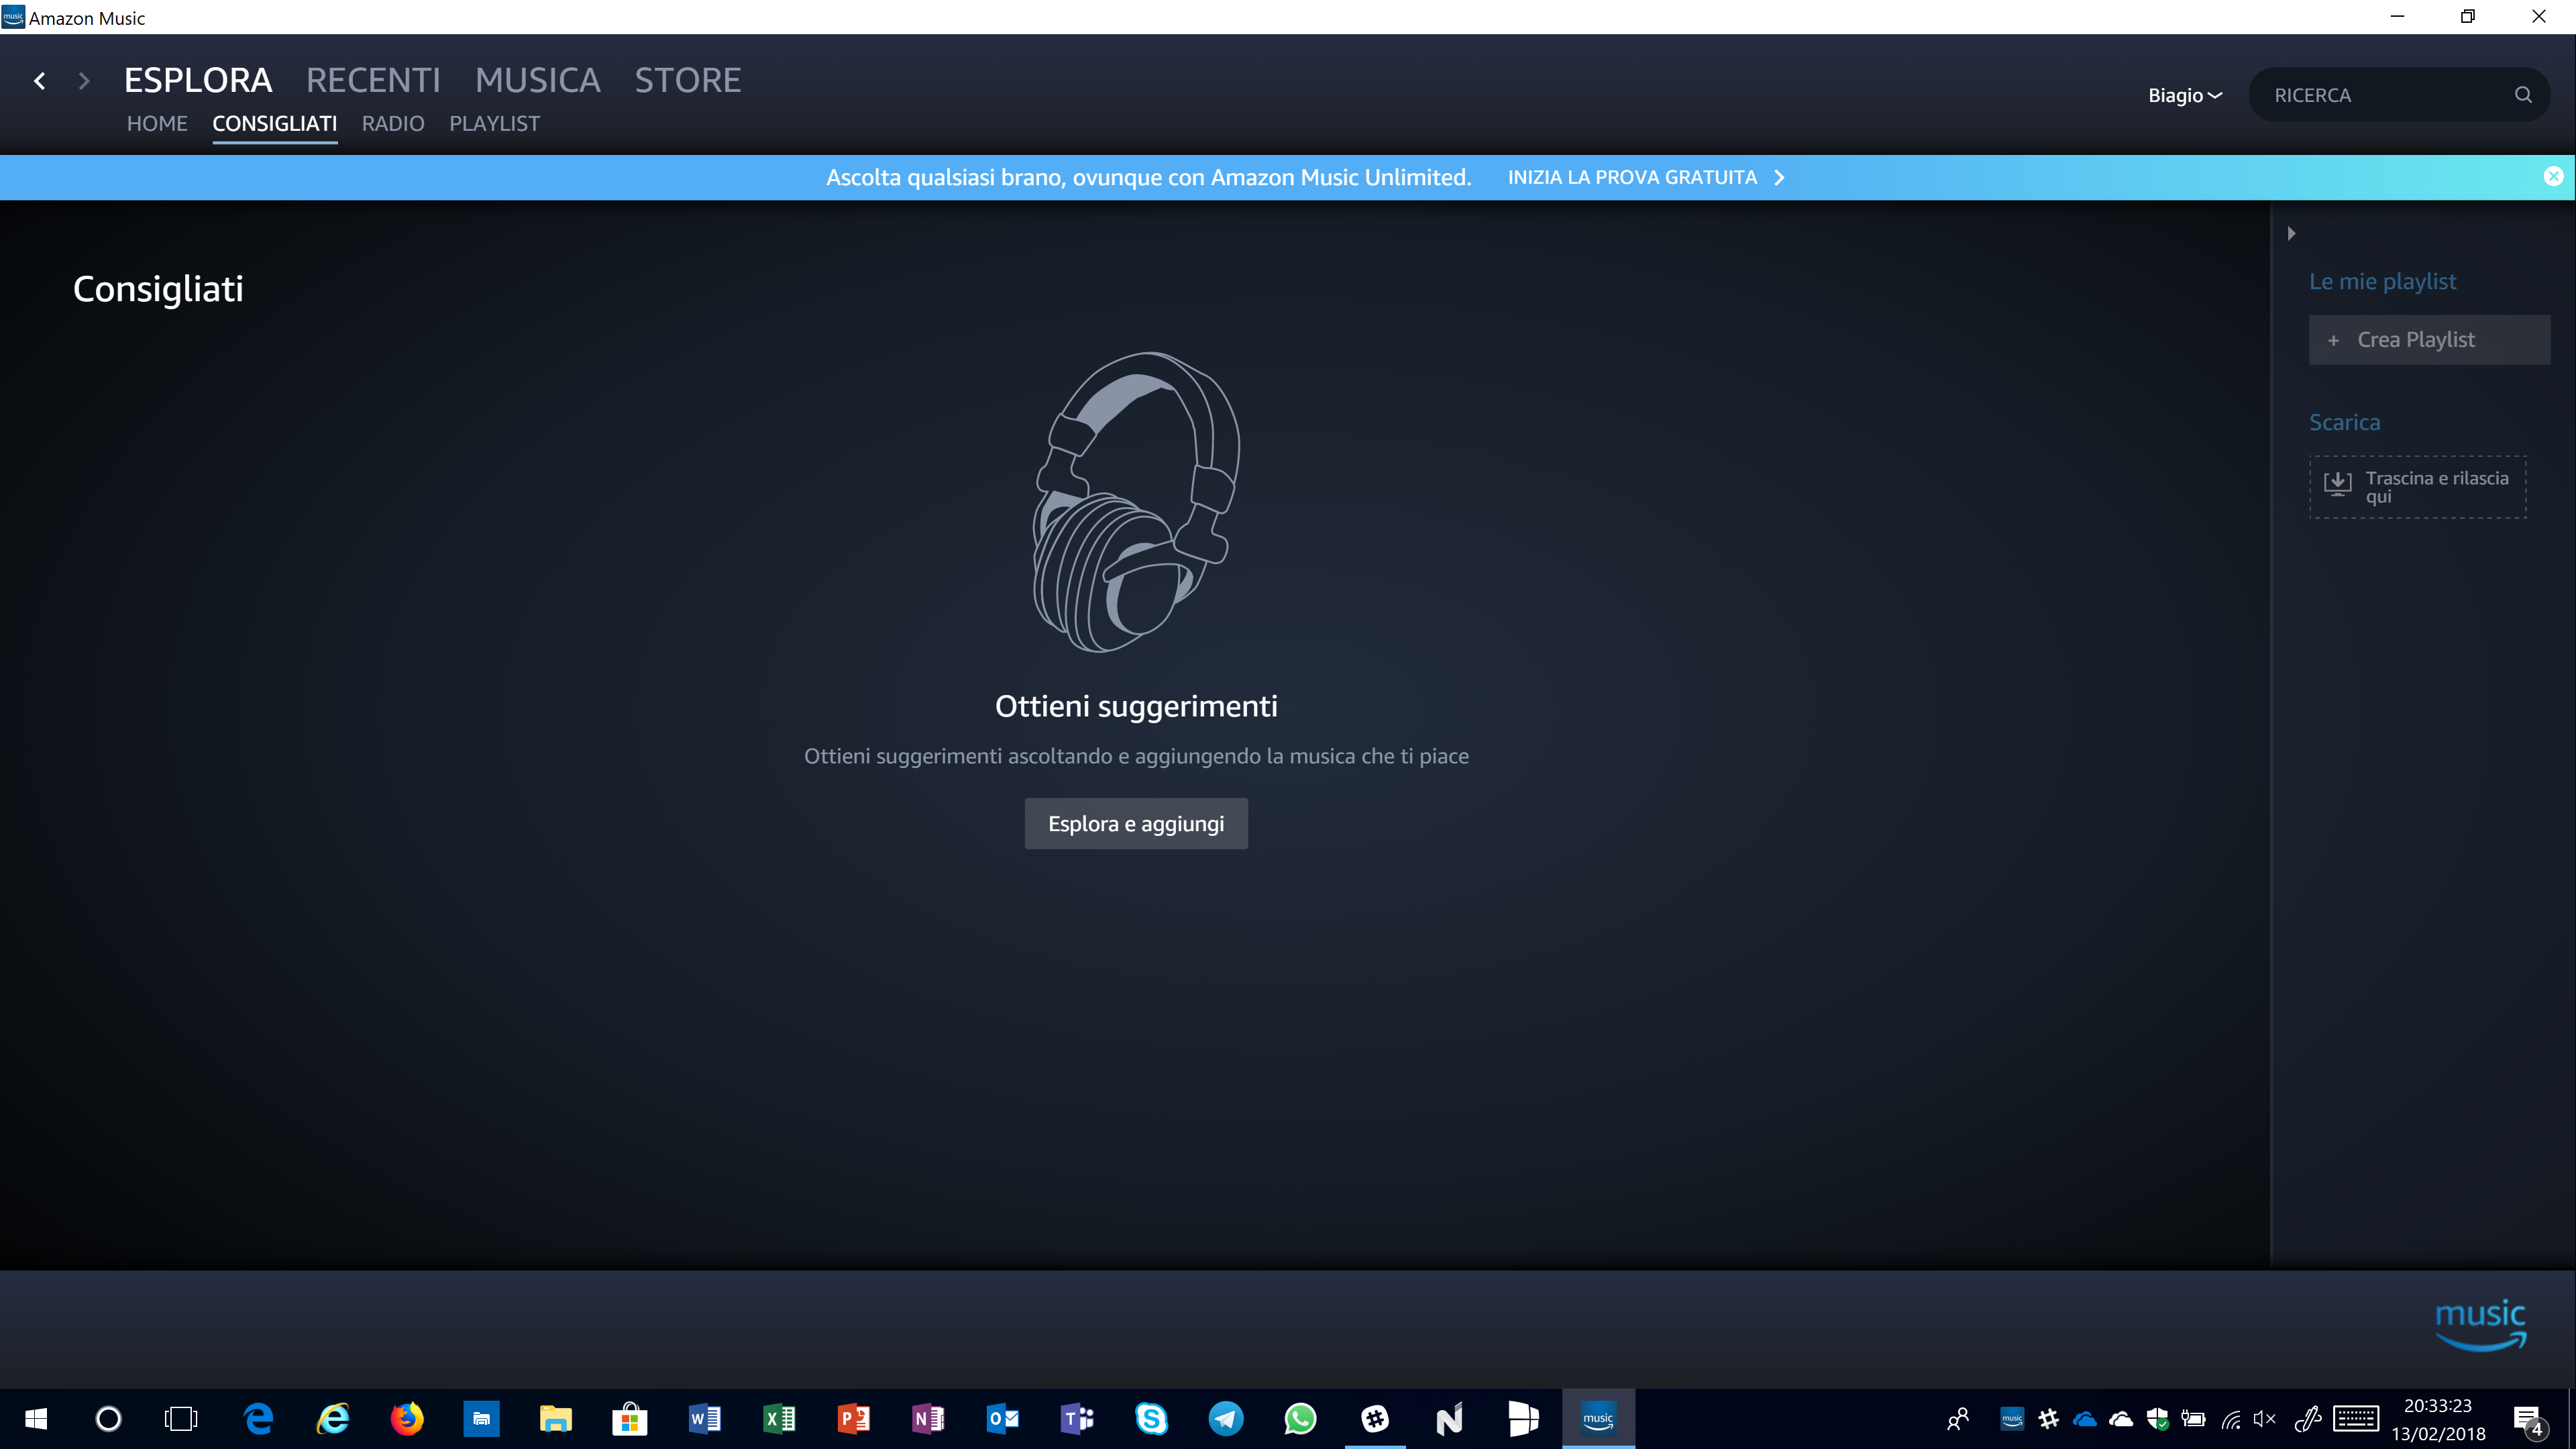Select the HOME sub-tab
Screen dimensions: 2576x1449
pos(157,123)
